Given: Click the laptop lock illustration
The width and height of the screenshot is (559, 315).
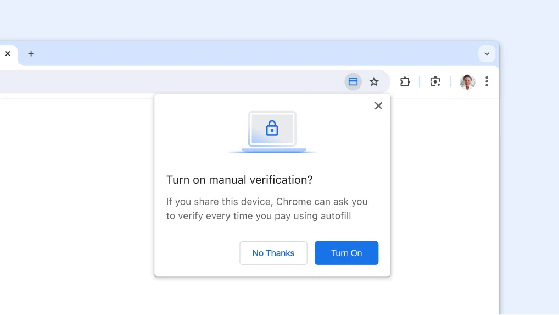Looking at the screenshot, I should [x=272, y=132].
